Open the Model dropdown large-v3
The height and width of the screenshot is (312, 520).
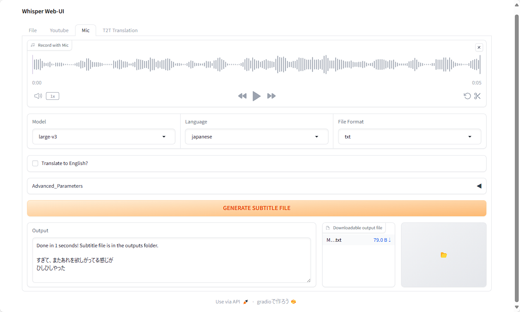[104, 137]
